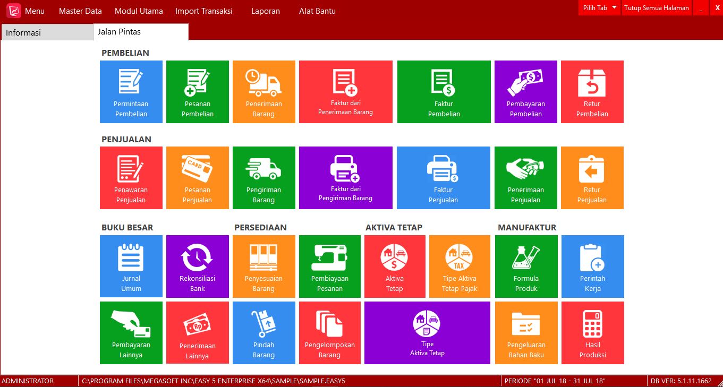Select Penawaran Penjualan tile
Viewport: 723px width, 387px height.
coord(131,178)
